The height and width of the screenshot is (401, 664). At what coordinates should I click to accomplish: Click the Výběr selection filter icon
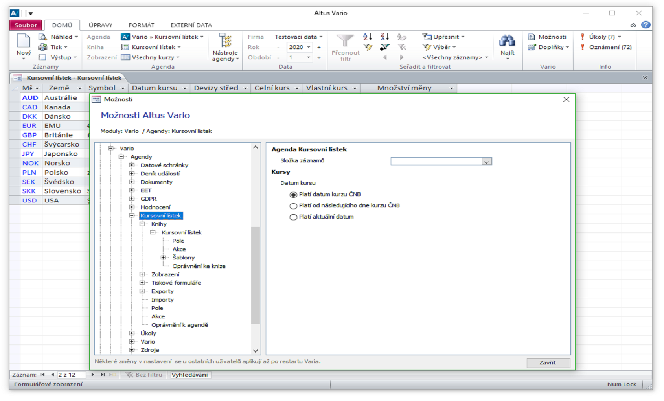pos(427,47)
